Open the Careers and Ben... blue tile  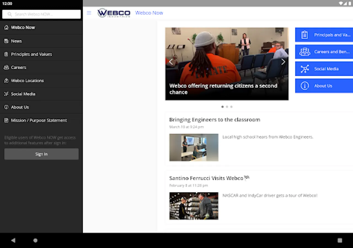pos(324,52)
